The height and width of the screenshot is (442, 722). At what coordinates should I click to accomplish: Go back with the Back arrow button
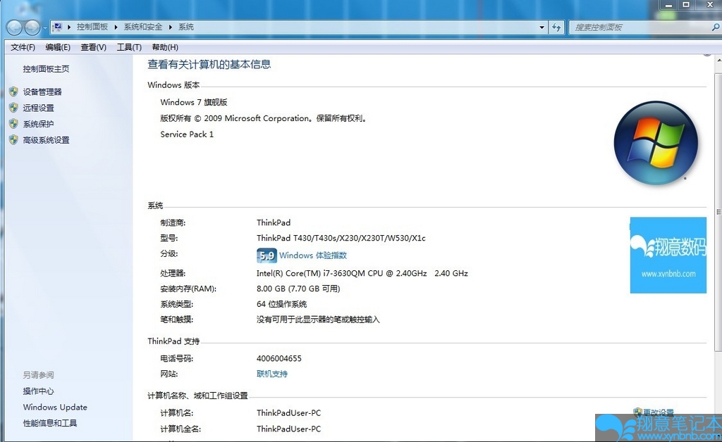14,27
